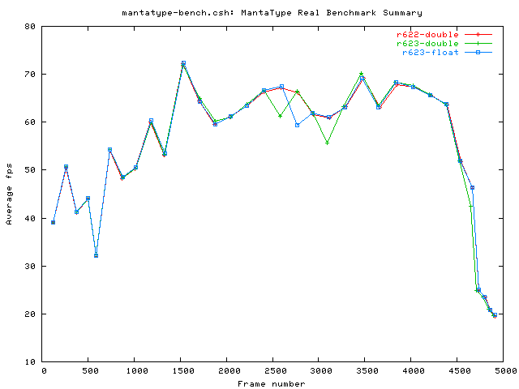Select the r623-double legend label
The height and width of the screenshot is (389, 519).
click(x=427, y=44)
